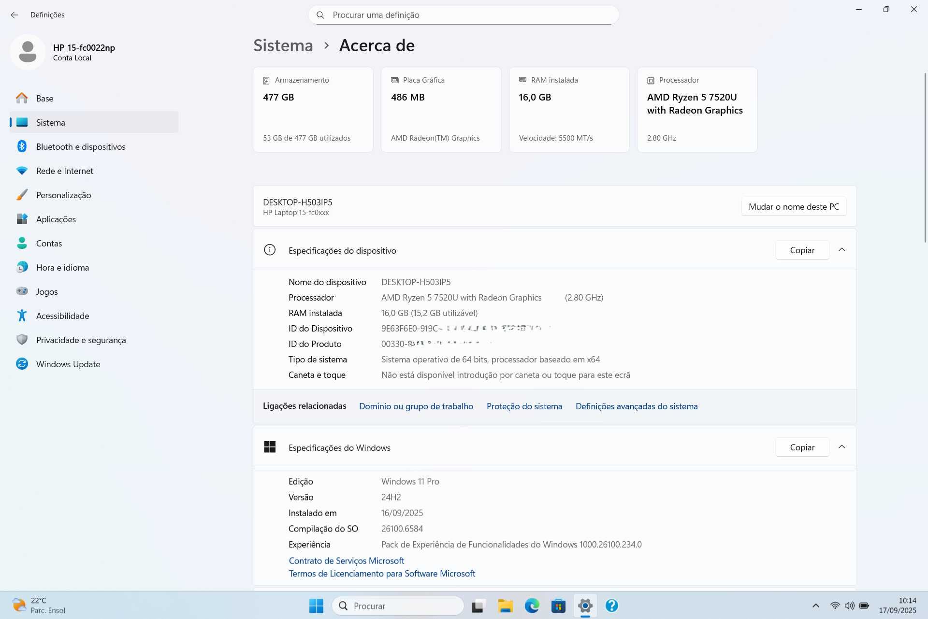Show hidden tray icons chevron
Viewport: 928px width, 619px height.
(816, 605)
